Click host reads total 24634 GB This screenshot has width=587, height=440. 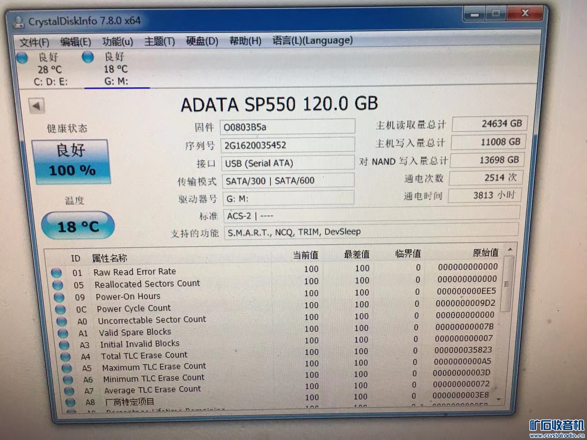click(x=490, y=124)
